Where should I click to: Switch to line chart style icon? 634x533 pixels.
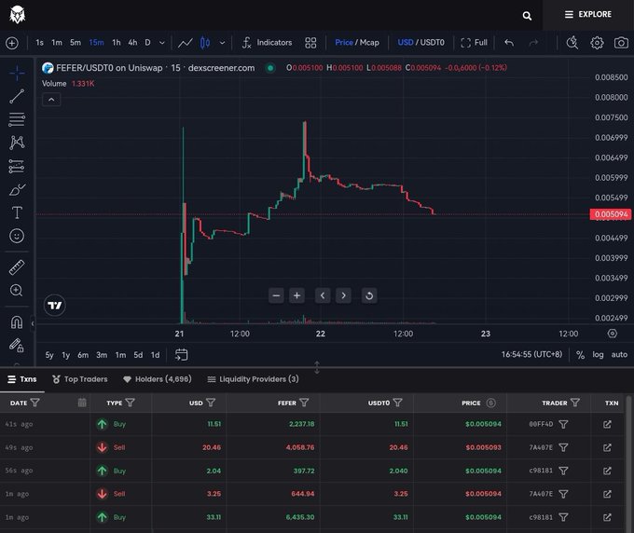coord(186,43)
